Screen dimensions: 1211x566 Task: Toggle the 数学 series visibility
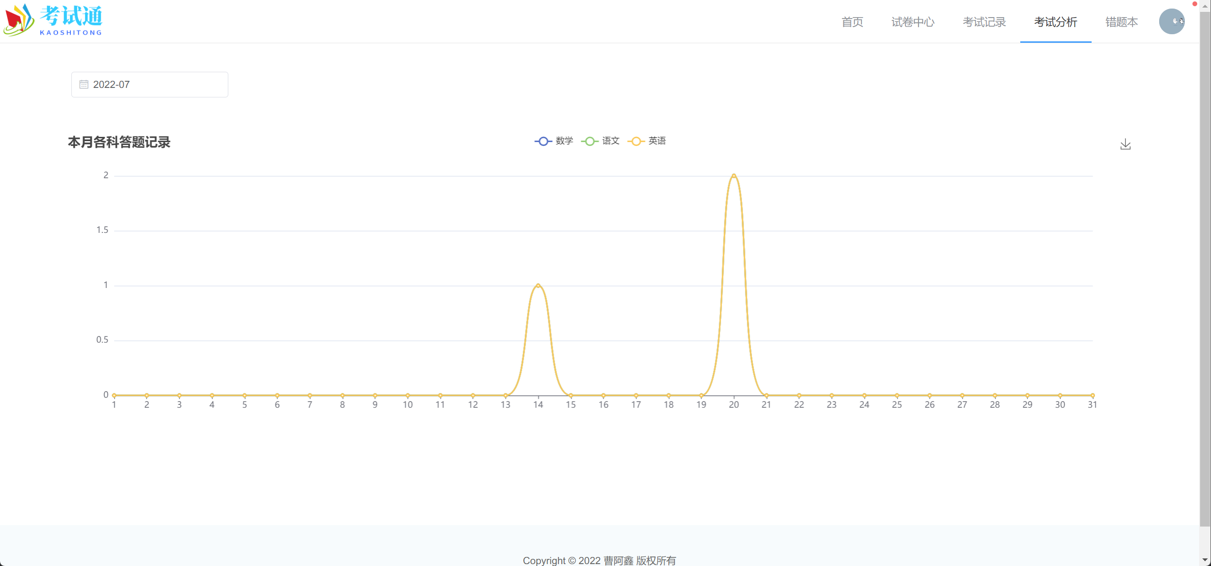pyautogui.click(x=554, y=141)
